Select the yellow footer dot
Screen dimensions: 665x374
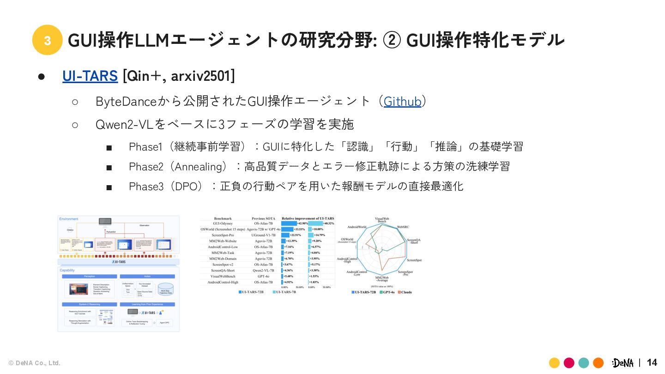tap(554, 362)
